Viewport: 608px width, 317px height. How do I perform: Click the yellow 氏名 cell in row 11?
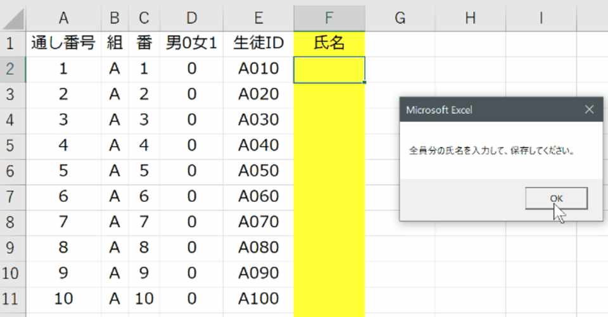click(329, 299)
